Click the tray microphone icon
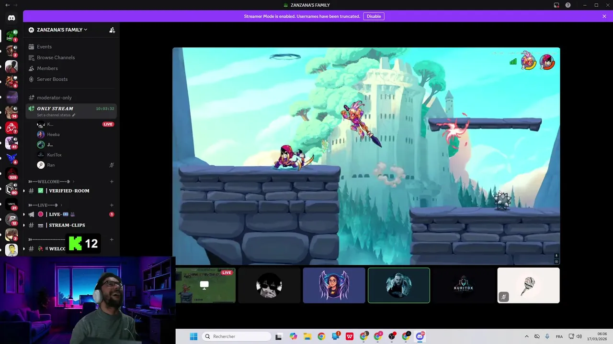The image size is (613, 344). [x=547, y=336]
